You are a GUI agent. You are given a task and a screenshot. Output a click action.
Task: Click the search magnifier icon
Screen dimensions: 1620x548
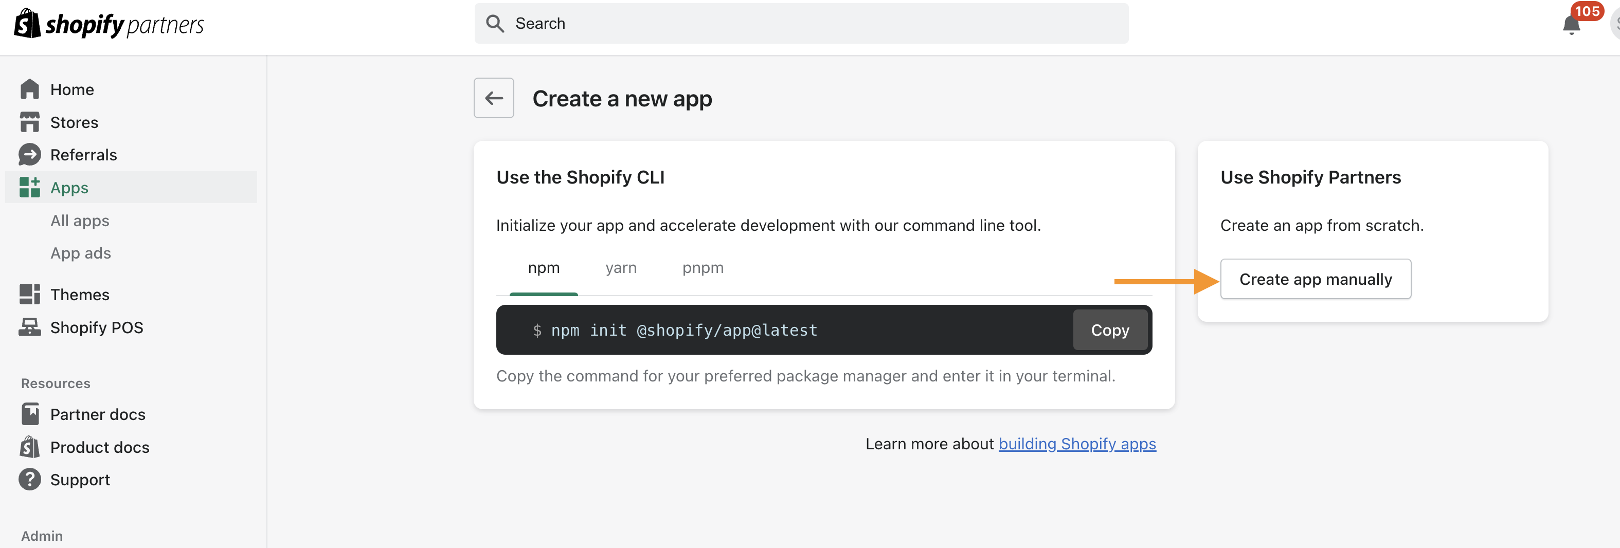495,24
